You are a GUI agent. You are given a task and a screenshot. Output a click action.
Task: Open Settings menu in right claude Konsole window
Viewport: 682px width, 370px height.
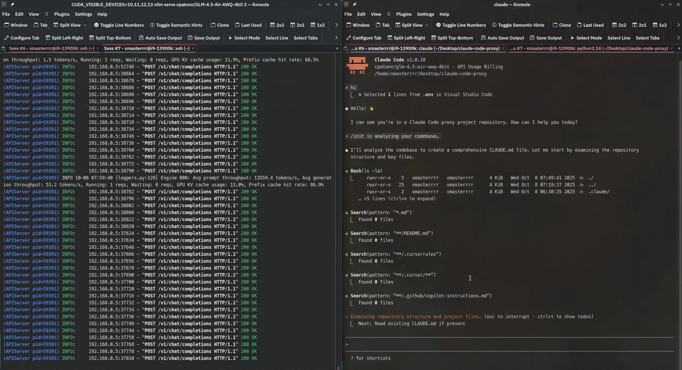pos(425,14)
